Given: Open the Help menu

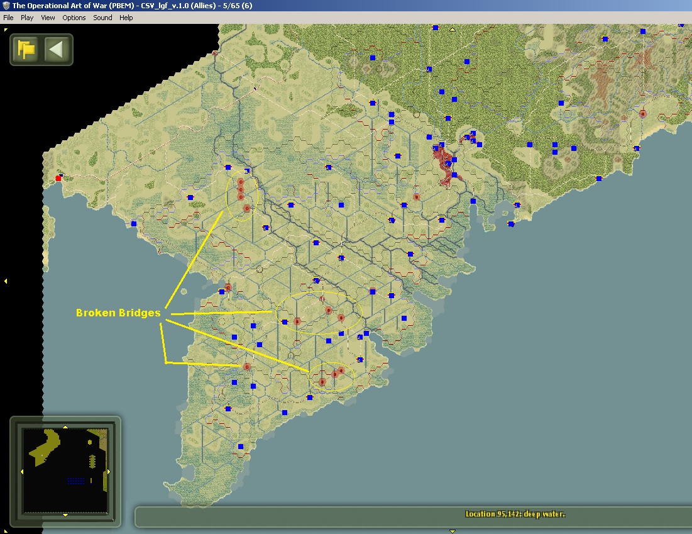Looking at the screenshot, I should (x=126, y=18).
